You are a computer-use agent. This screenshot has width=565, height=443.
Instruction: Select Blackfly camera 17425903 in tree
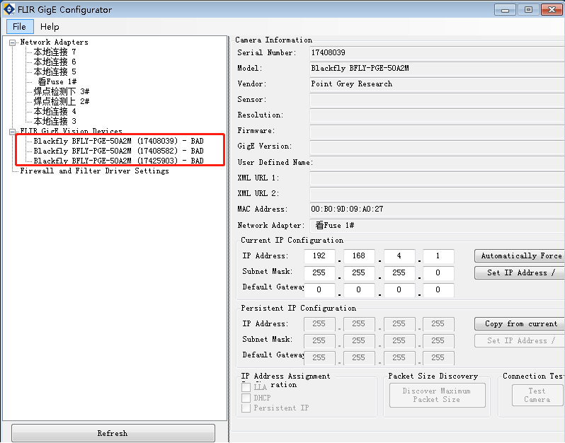118,161
